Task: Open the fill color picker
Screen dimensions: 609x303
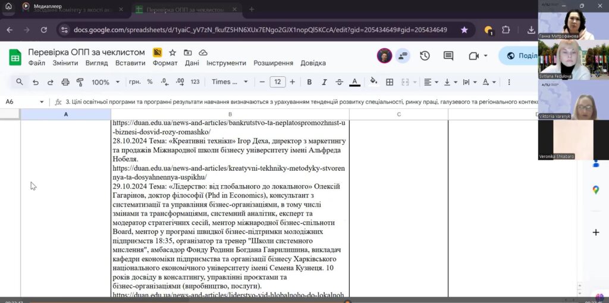Action: (x=373, y=82)
